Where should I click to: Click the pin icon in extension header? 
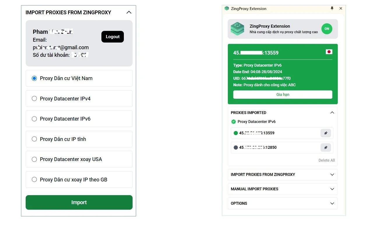[x=332, y=8]
